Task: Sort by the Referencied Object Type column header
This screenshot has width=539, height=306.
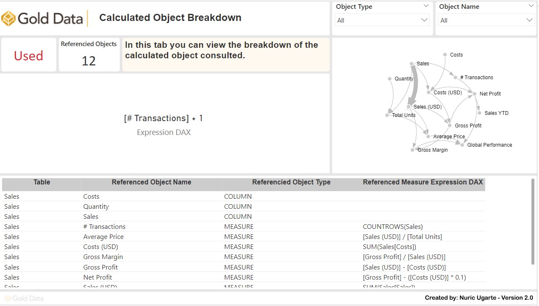Action: tap(291, 182)
